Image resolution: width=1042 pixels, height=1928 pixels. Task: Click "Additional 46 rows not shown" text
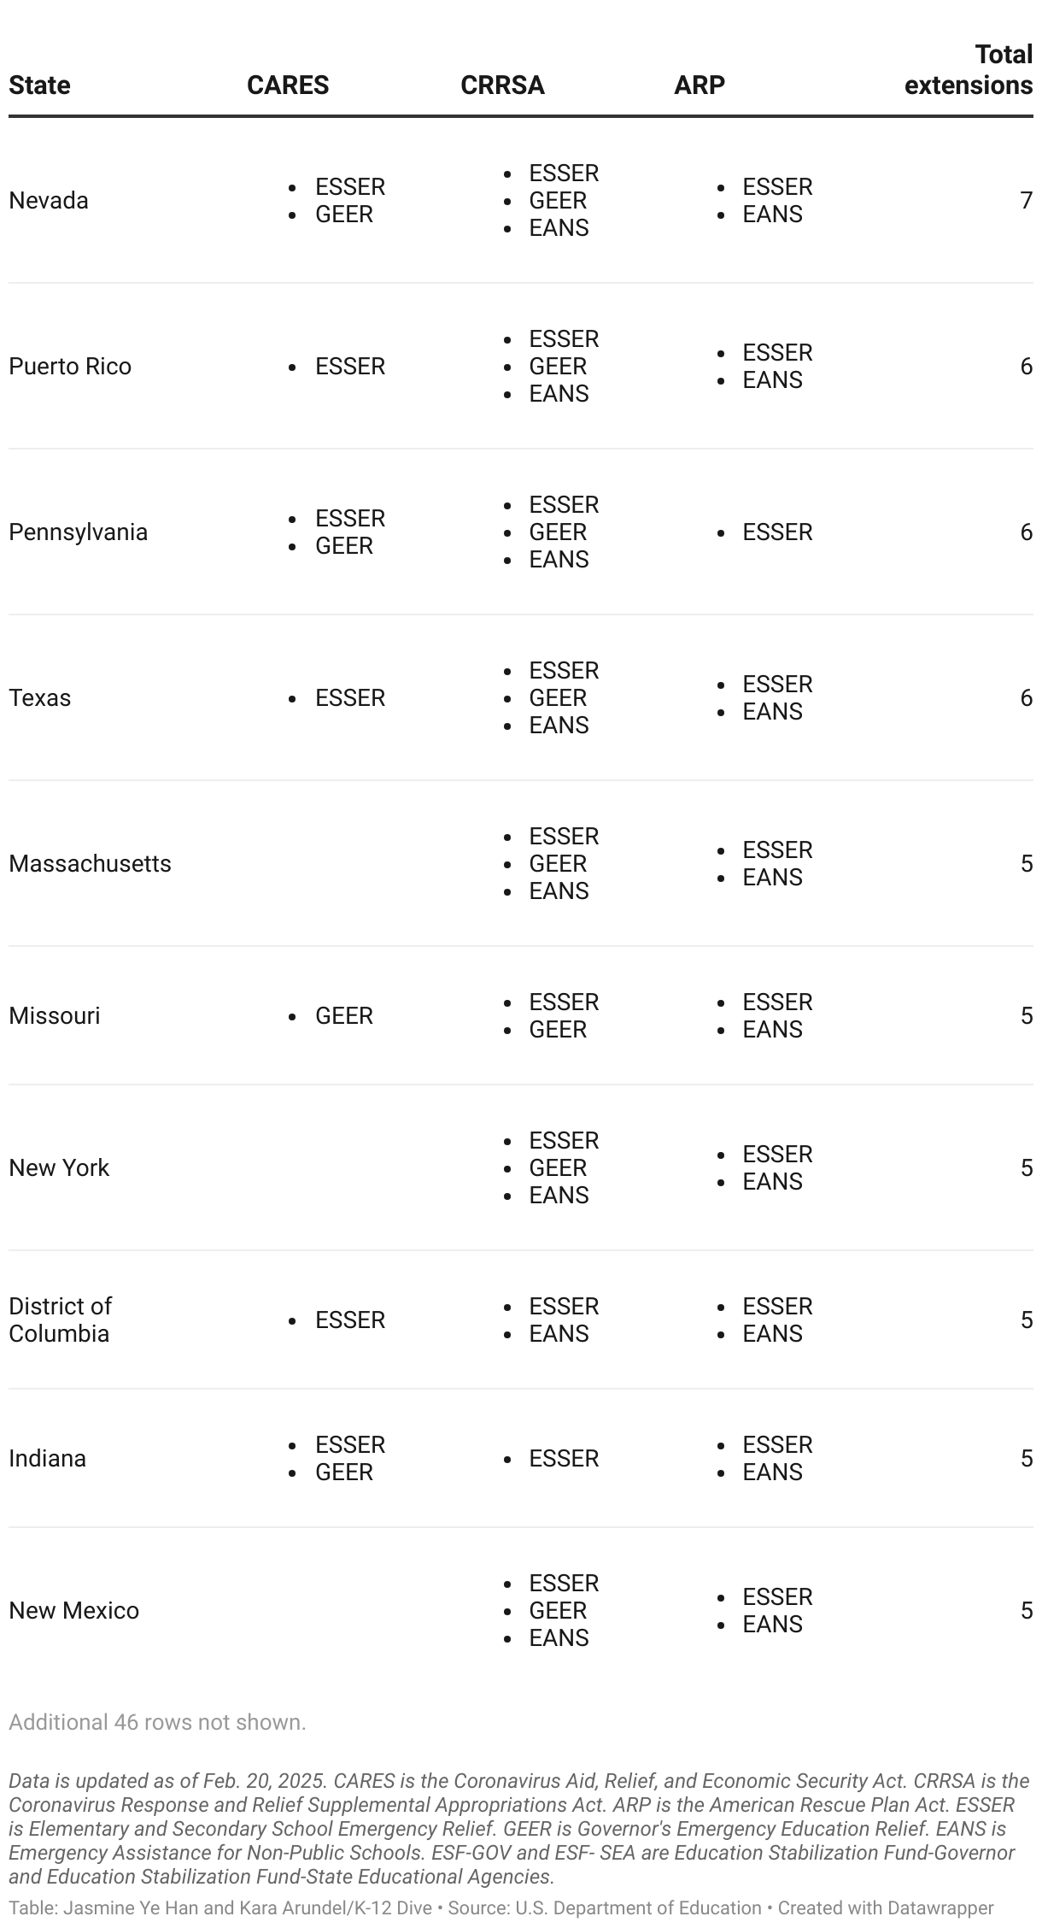click(157, 1722)
